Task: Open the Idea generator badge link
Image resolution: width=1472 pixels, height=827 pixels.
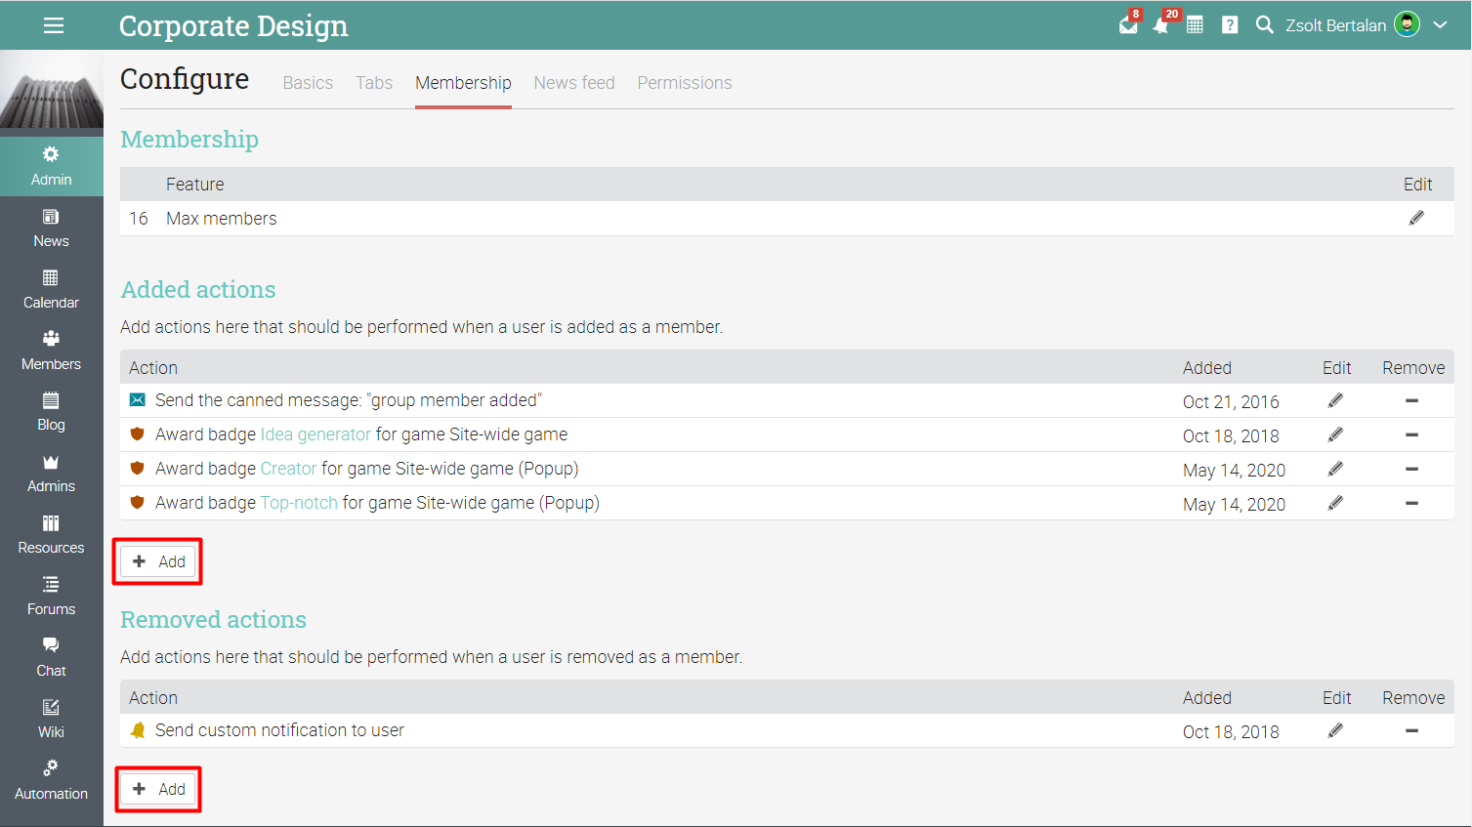Action: pos(315,434)
